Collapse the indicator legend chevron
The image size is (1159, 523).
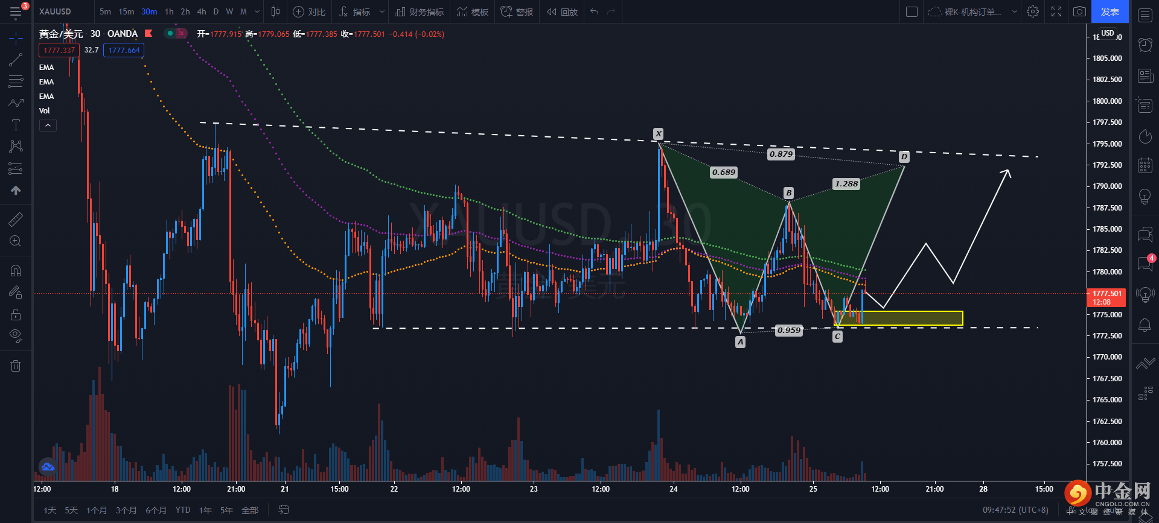pyautogui.click(x=48, y=125)
